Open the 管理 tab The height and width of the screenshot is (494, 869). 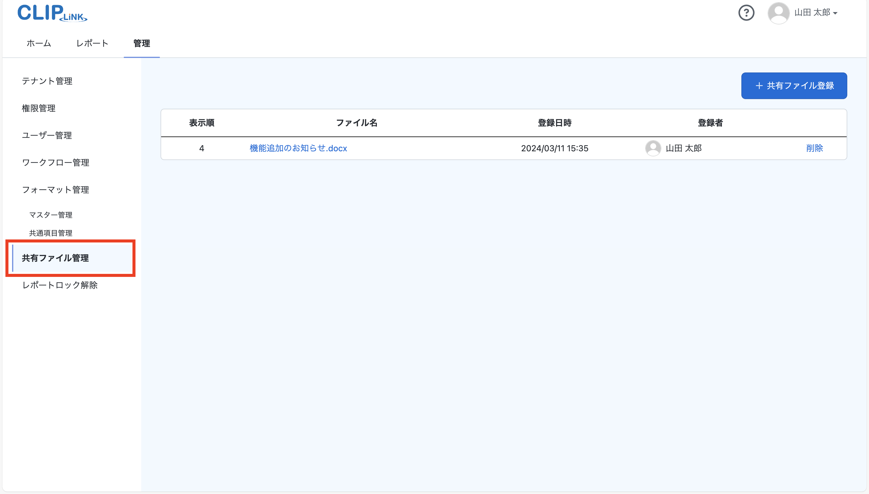(141, 43)
